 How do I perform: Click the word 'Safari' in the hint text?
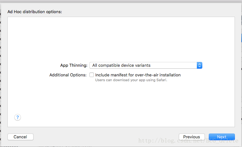pos(161,80)
